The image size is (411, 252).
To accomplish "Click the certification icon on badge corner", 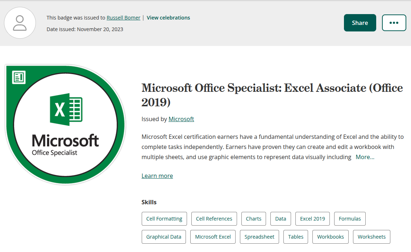I will click(x=19, y=77).
